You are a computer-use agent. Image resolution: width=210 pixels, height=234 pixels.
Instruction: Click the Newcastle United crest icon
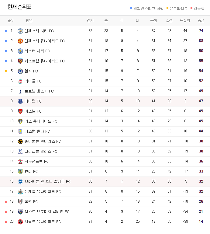[x=20, y=191]
